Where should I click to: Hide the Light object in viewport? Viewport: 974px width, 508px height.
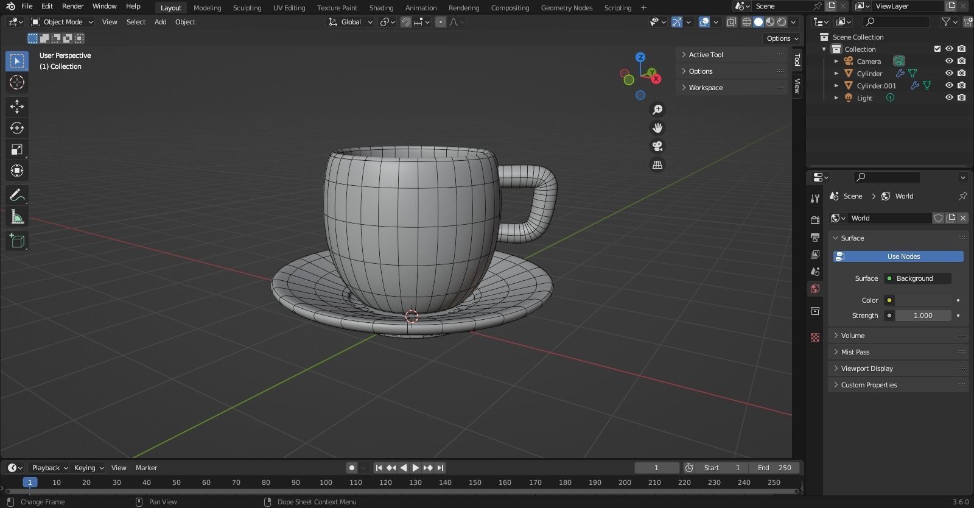949,98
